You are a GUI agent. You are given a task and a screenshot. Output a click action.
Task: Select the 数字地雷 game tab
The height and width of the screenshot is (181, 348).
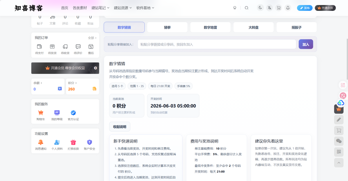[x=210, y=27]
